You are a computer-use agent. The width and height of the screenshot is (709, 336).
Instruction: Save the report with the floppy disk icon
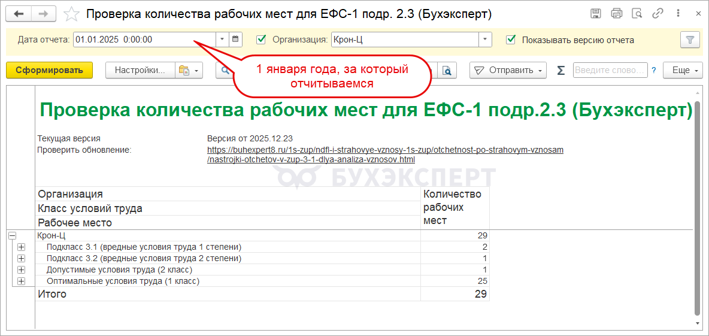596,14
